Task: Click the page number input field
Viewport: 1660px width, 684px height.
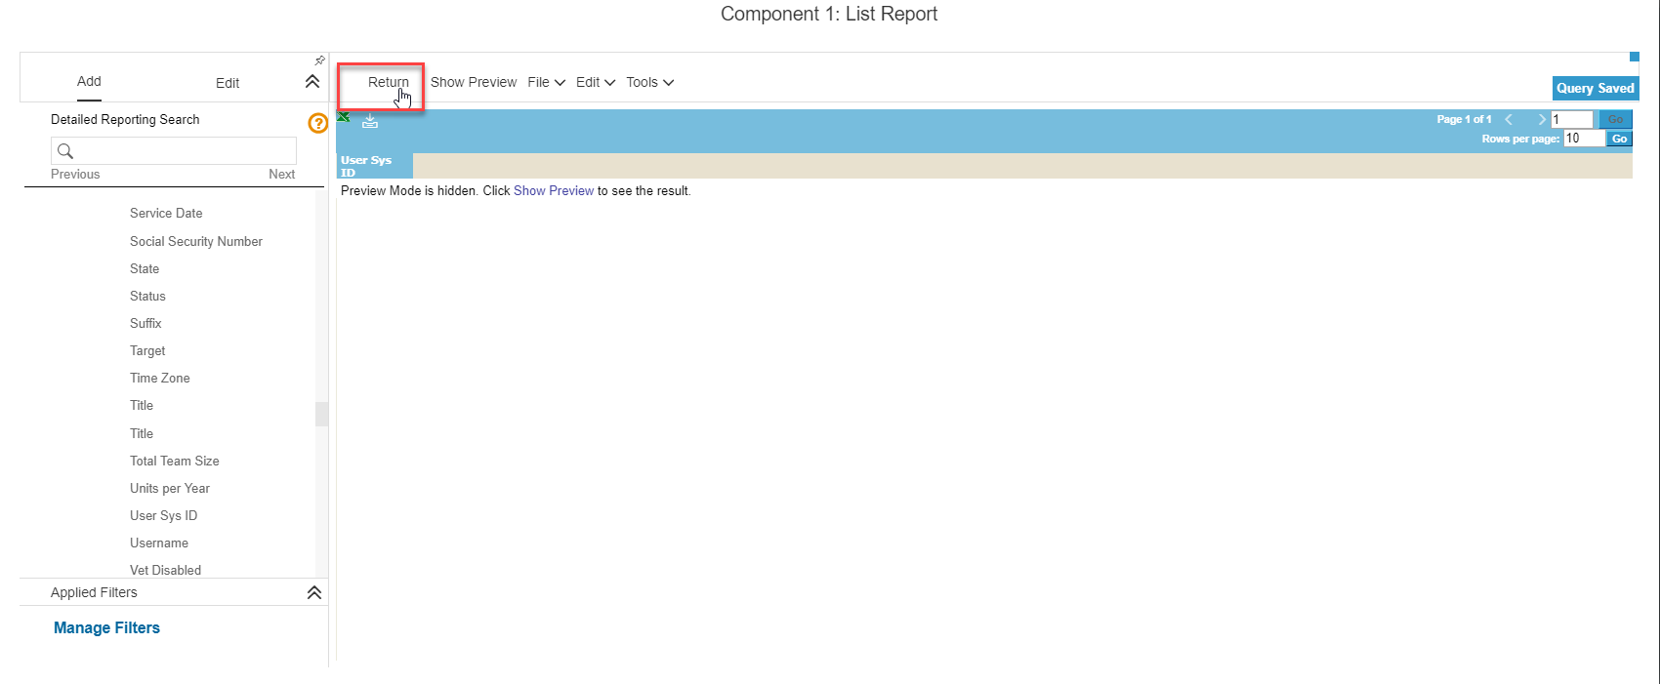Action: tap(1572, 119)
